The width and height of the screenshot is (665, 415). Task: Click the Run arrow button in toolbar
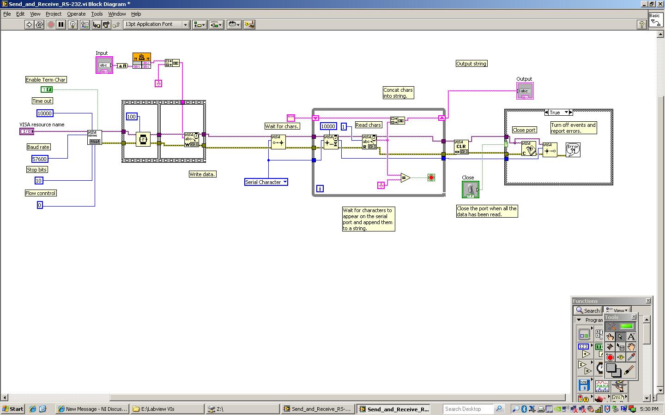click(x=29, y=24)
